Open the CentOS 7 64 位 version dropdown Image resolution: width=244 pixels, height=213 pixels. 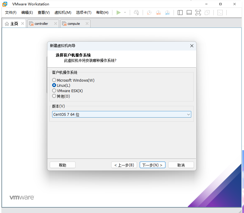(121, 114)
